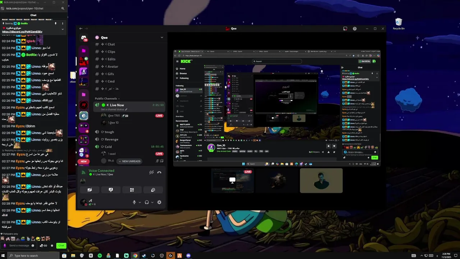Open the Recycle Bin desktop icon
Screen dimensions: 460x259
[399, 24]
